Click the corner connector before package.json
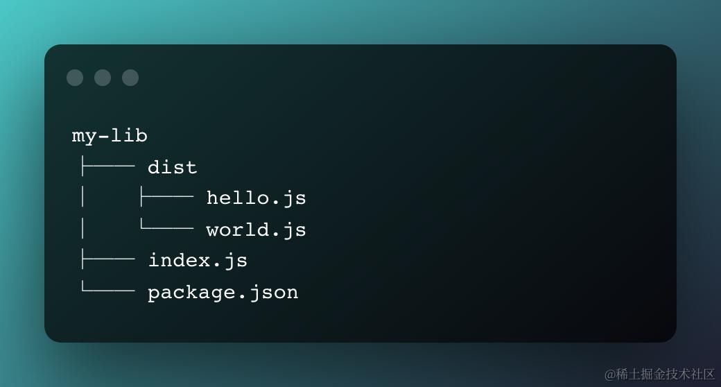 (107, 291)
